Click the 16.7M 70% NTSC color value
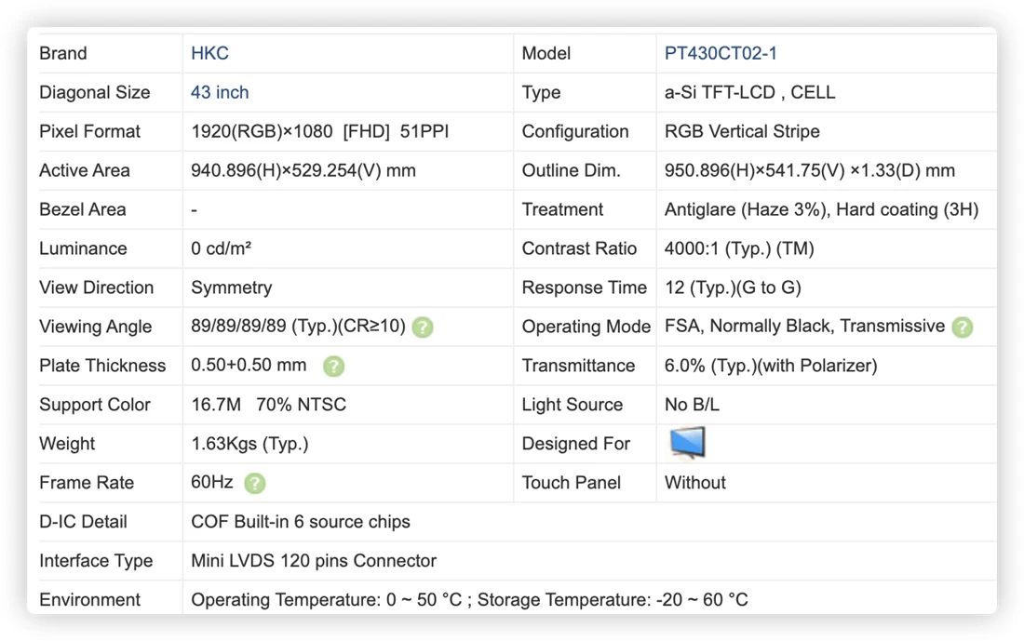This screenshot has width=1024, height=641. [x=268, y=405]
